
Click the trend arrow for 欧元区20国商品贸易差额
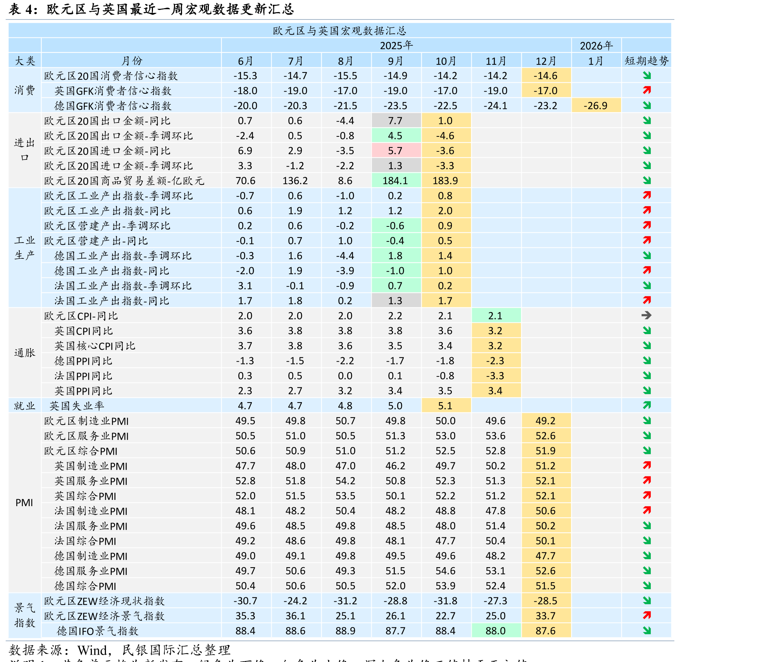point(647,180)
